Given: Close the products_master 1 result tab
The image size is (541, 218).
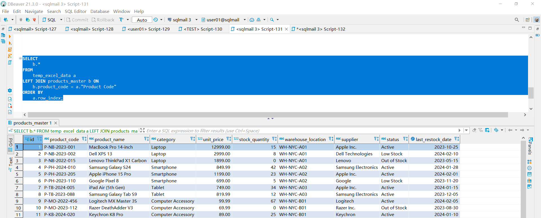Looking at the screenshot, I should coord(56,123).
